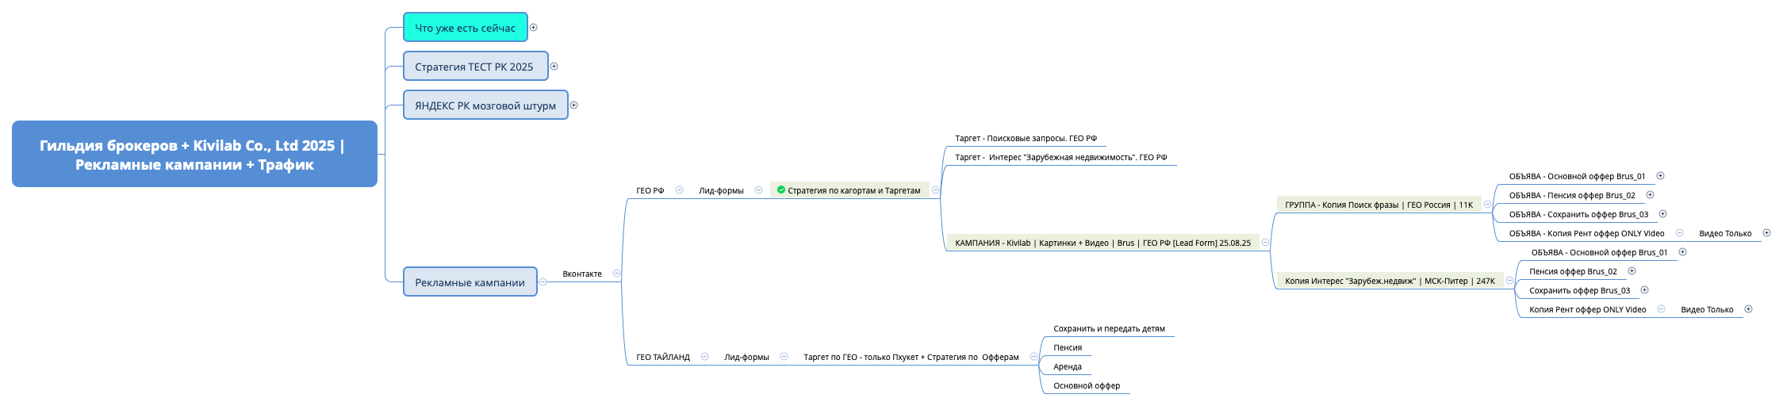1783x406 pixels.
Task: Select Таргет - Интерес "Зарубежная недвижимость" node
Action: pyautogui.click(x=1061, y=157)
